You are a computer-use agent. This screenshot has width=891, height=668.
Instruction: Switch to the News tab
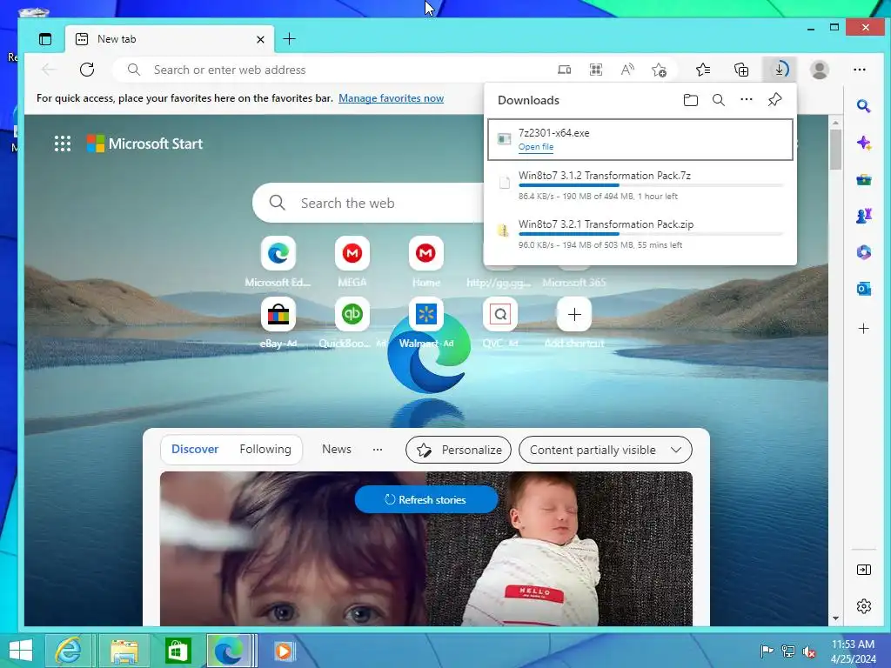[337, 450]
